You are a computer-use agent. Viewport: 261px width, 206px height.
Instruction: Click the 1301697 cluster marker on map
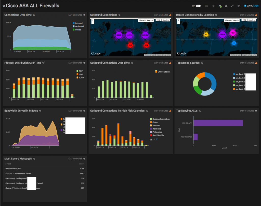pyautogui.click(x=145, y=35)
